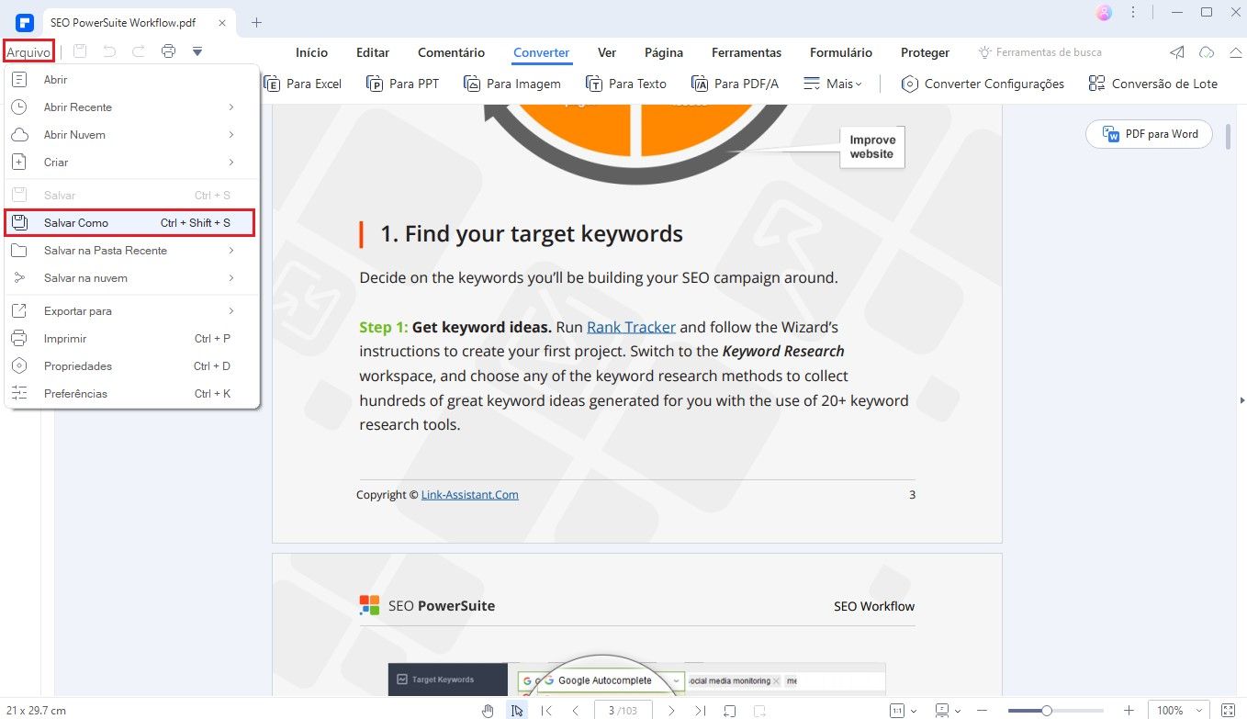Click the print icon in quick toolbar

click(x=168, y=51)
